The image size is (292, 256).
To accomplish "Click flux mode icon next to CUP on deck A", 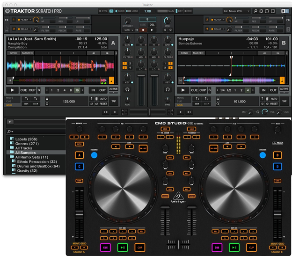I will 39,90.
